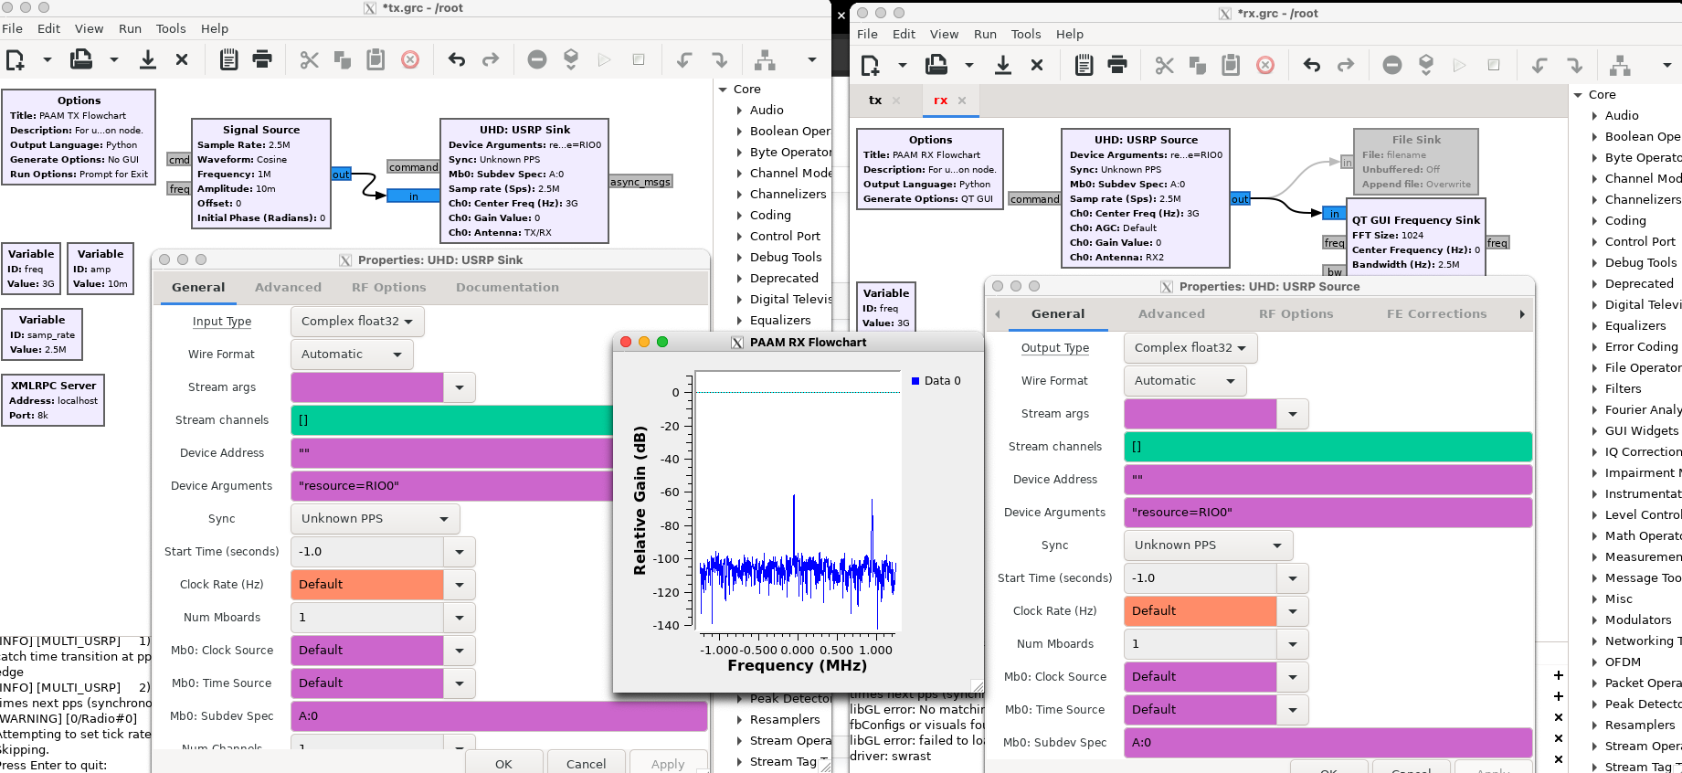Click the Generate flow graph icon in tx.grc
The height and width of the screenshot is (773, 1682).
[571, 60]
